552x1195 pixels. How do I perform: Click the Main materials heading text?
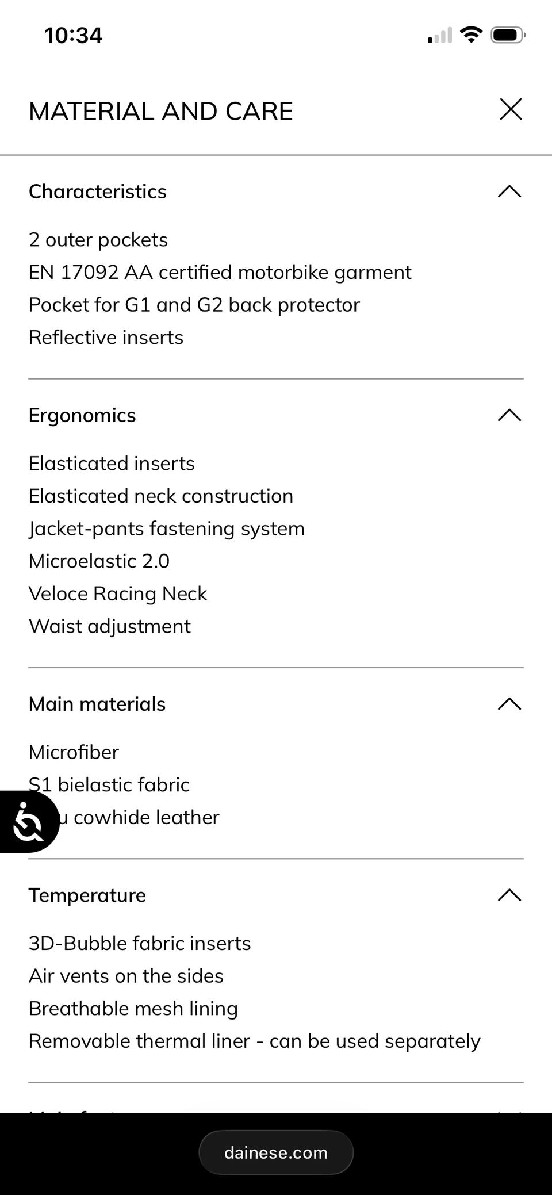click(97, 704)
